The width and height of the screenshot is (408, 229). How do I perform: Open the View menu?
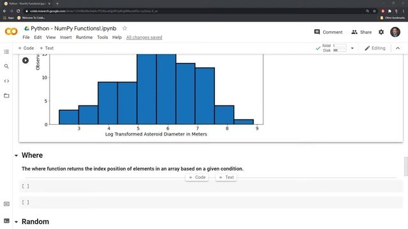click(51, 38)
